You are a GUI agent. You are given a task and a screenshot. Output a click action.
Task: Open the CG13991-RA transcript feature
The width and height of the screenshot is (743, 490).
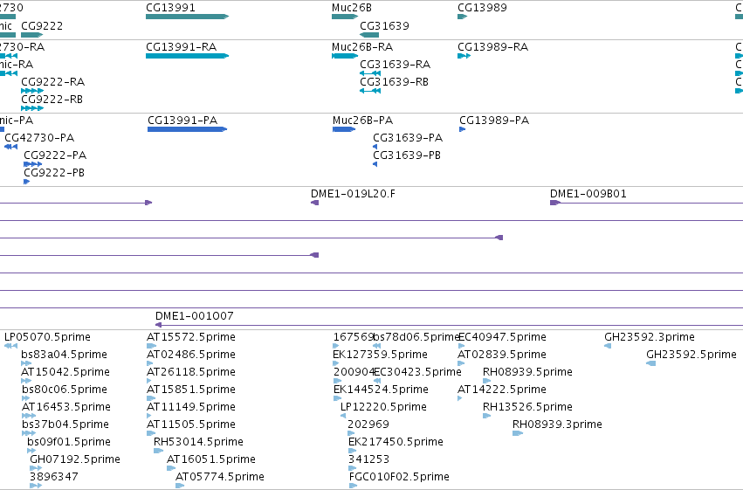[x=187, y=56]
